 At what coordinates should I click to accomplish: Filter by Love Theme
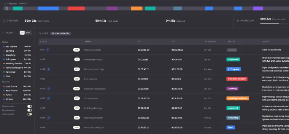17,86
